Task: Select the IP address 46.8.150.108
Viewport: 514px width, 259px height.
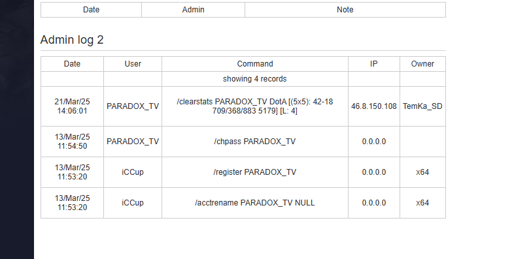Action: (x=373, y=106)
